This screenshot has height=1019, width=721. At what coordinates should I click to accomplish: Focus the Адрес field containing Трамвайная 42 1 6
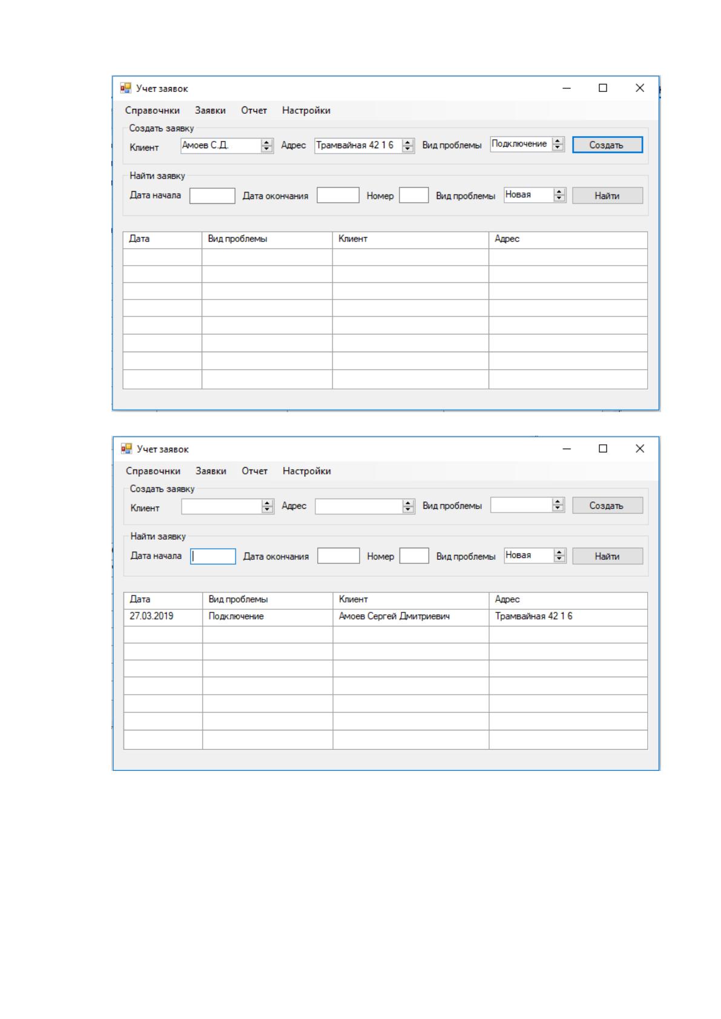(x=358, y=145)
